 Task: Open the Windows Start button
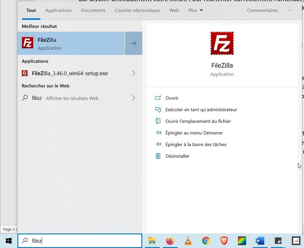(9, 241)
